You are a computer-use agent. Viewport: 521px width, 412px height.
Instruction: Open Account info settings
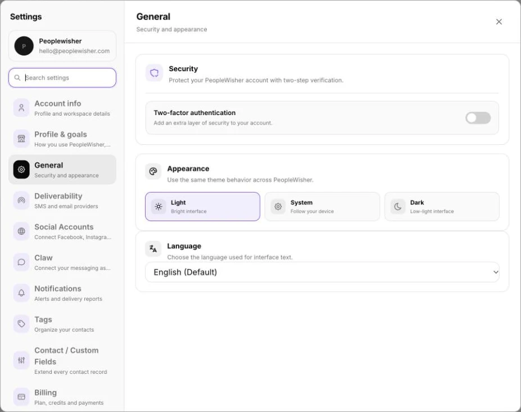62,108
